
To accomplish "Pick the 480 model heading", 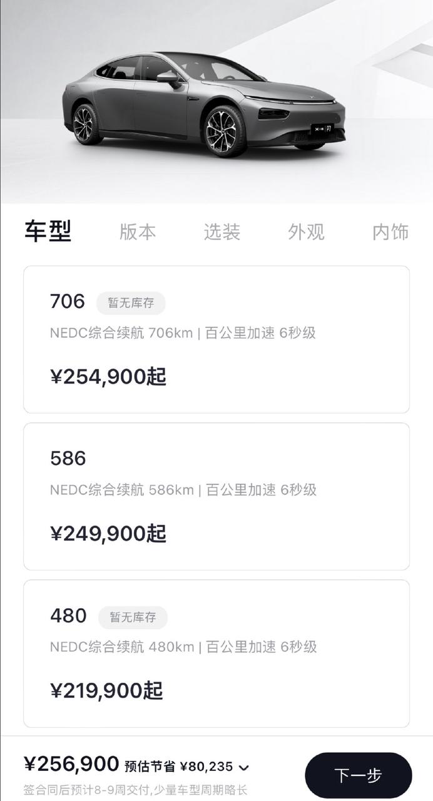I will tap(68, 616).
